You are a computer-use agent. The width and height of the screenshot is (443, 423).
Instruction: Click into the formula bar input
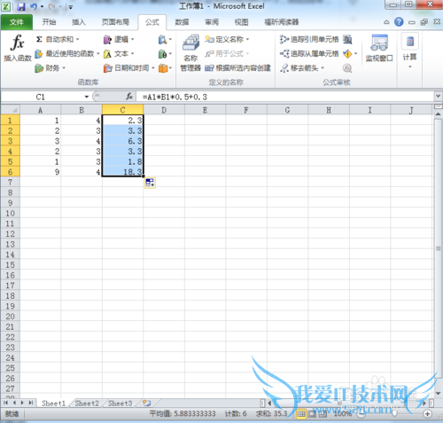(286, 97)
